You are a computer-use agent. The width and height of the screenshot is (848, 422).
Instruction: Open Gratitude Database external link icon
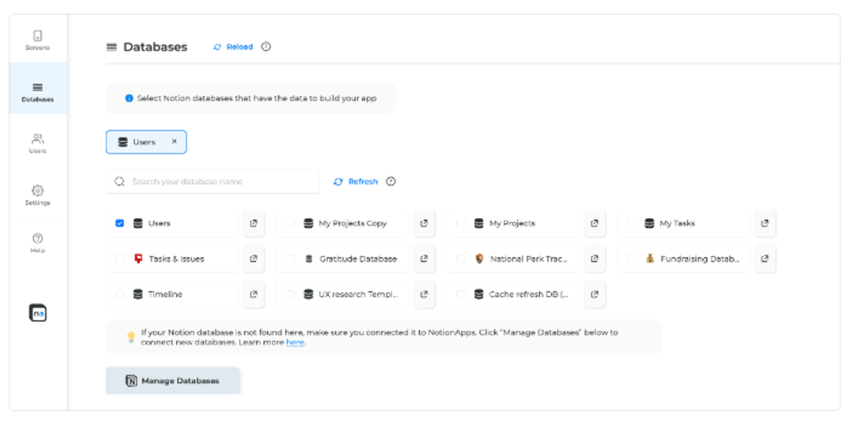424,259
